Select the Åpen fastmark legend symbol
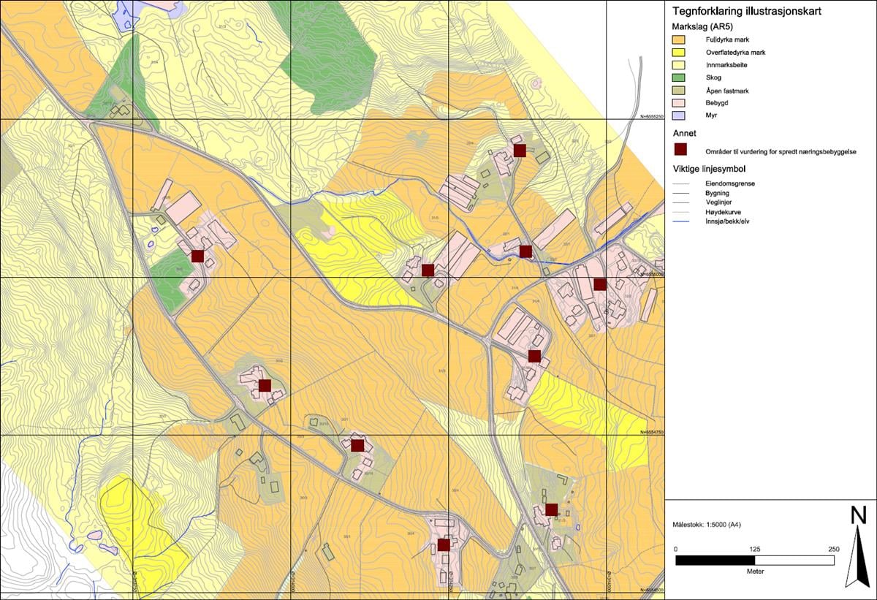This screenshot has width=877, height=600. (679, 90)
